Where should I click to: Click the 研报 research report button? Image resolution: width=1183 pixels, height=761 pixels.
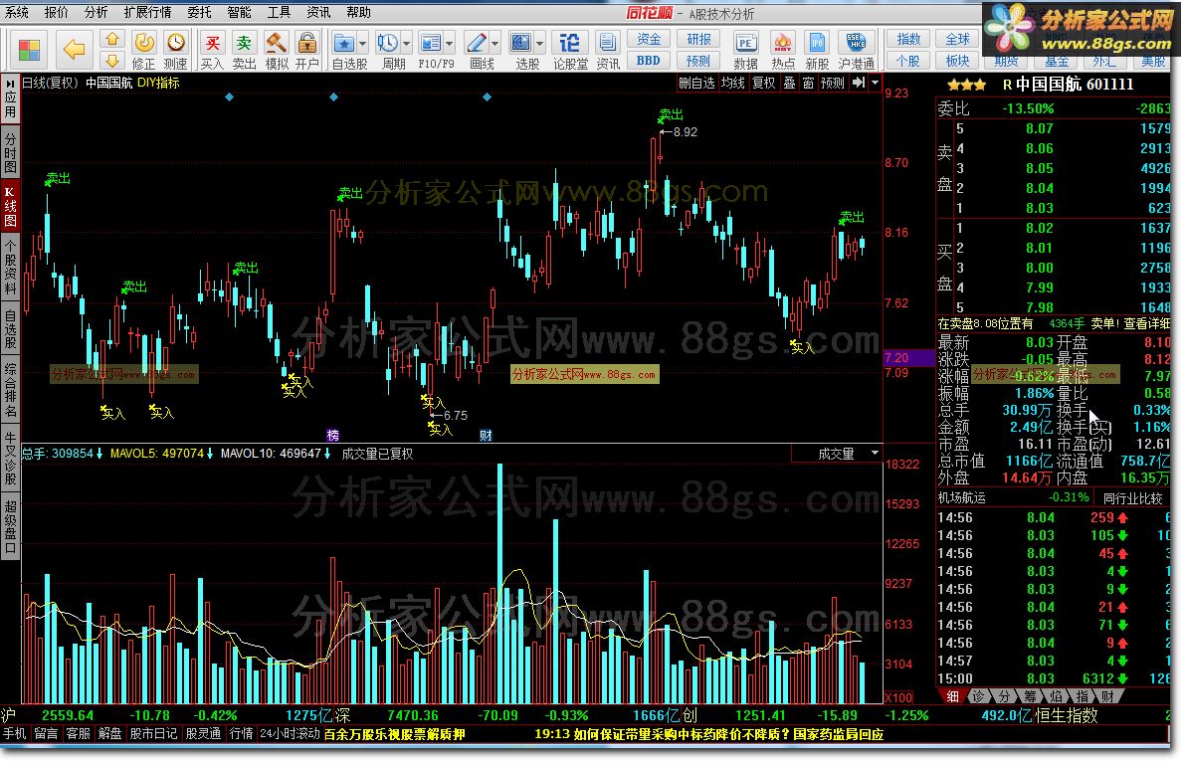tap(697, 39)
